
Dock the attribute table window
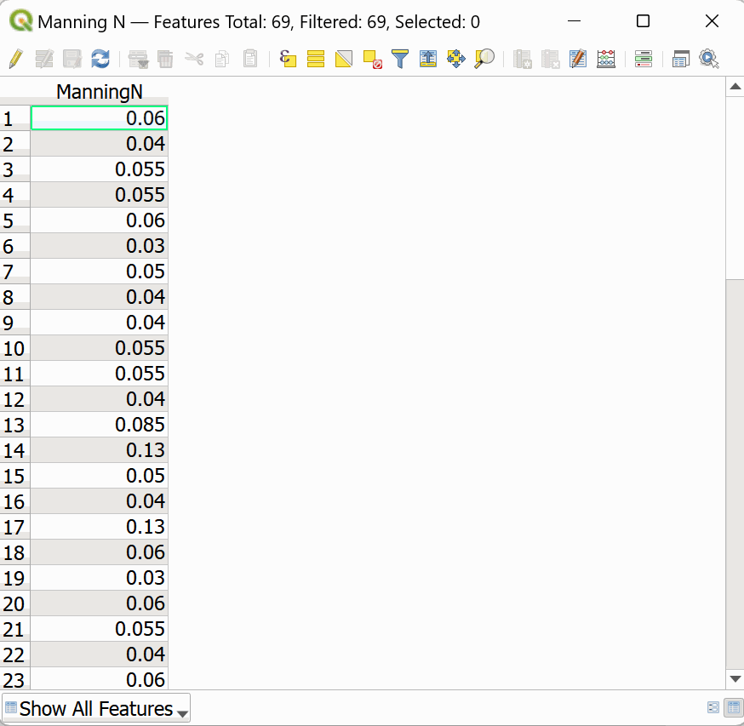(x=680, y=59)
